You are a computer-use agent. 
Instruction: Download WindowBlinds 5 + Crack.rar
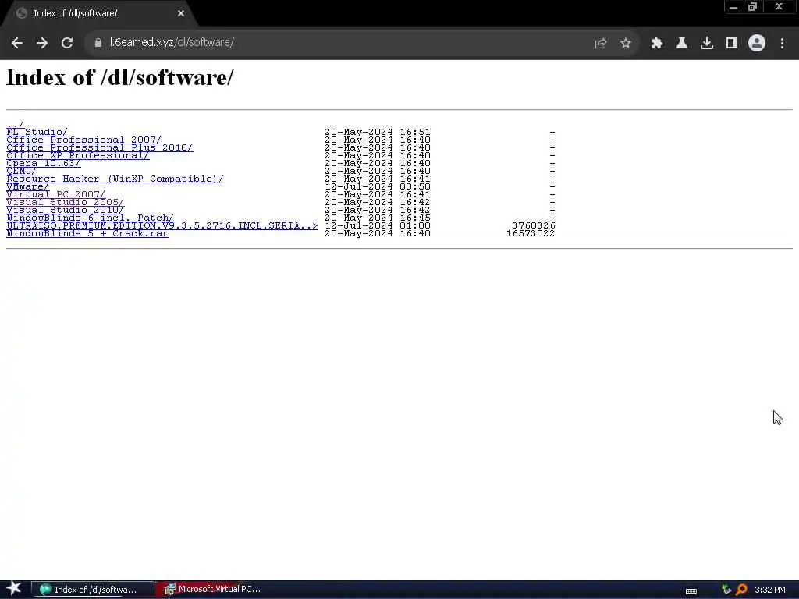[x=87, y=233]
